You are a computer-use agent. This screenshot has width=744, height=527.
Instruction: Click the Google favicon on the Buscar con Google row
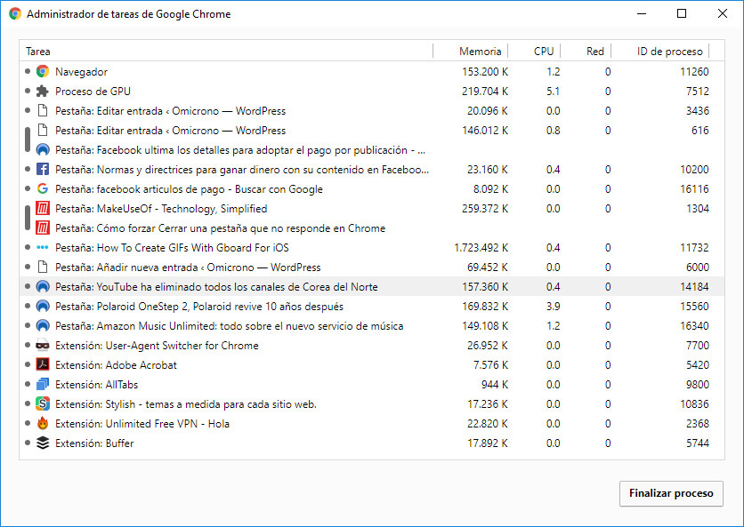point(42,188)
